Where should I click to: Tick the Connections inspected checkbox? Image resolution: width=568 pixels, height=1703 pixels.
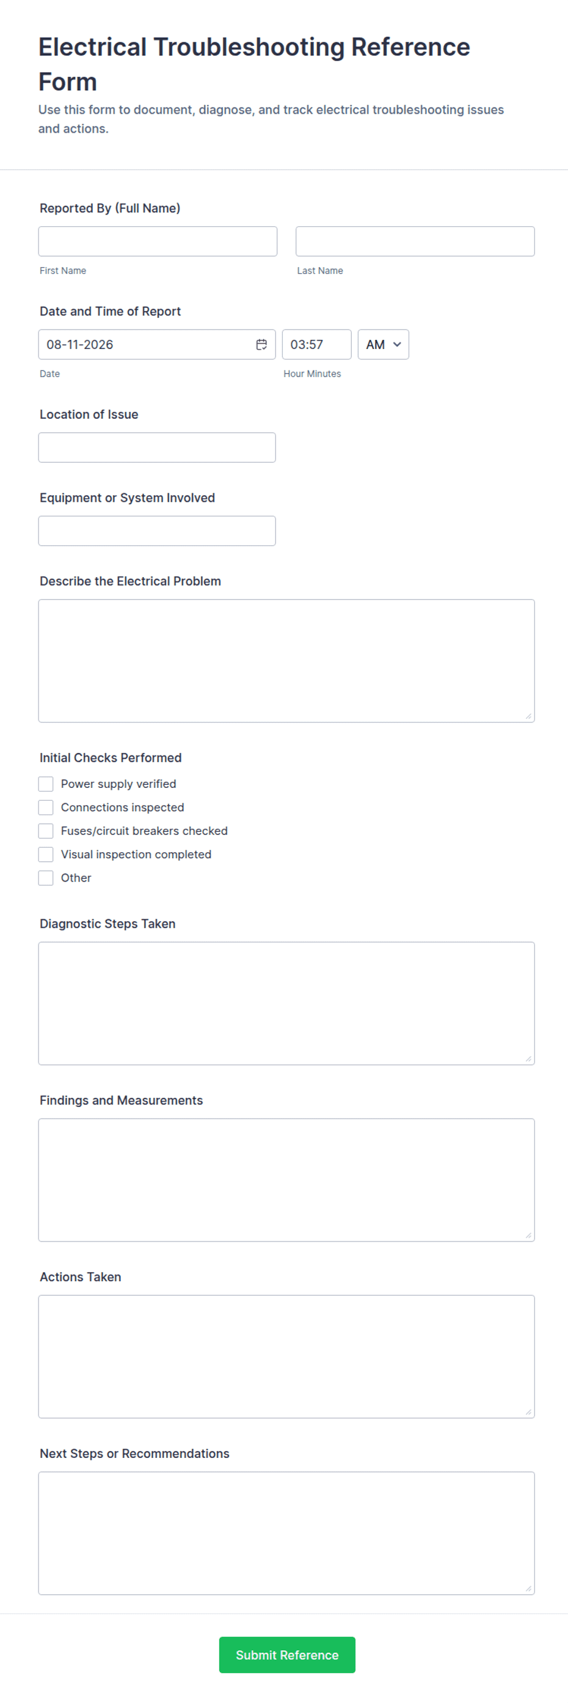[x=46, y=807]
